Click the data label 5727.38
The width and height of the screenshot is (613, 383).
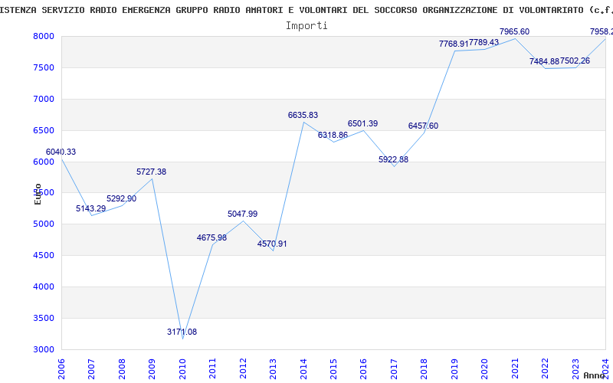tap(151, 172)
